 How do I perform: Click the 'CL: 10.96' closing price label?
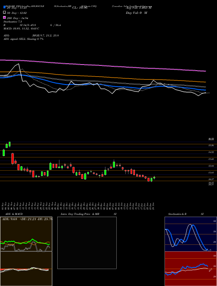(80, 8)
